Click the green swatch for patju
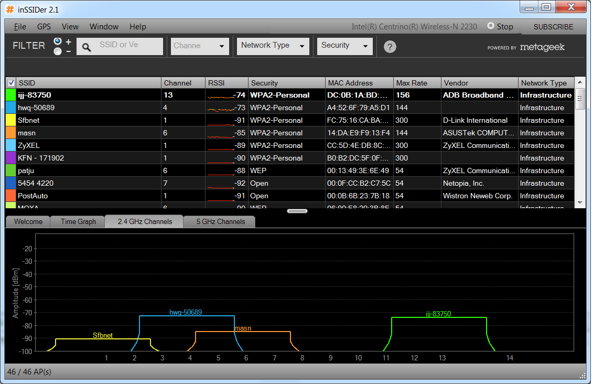 11,170
